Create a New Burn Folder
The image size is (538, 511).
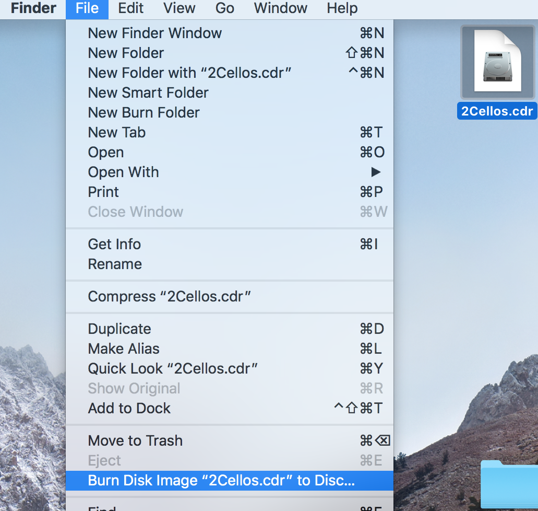tap(230, 113)
